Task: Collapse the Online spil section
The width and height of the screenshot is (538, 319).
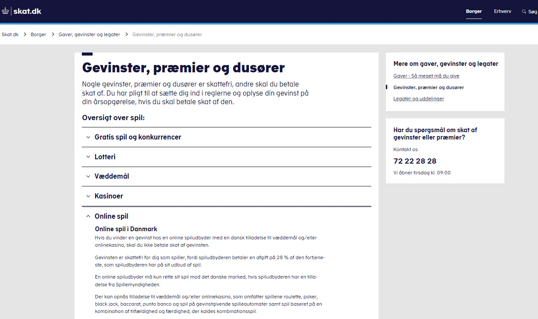Action: (x=227, y=217)
